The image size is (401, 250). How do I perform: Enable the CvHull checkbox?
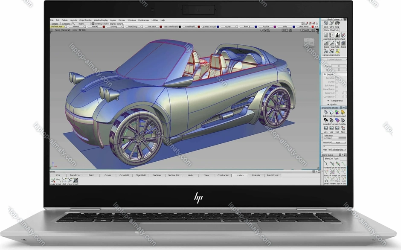pos(337,82)
